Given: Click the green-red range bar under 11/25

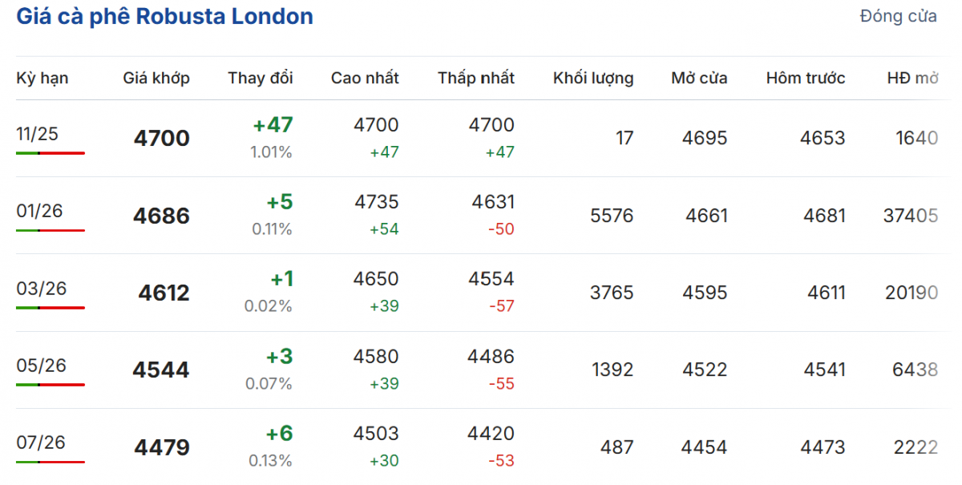Looking at the screenshot, I should tap(50, 152).
